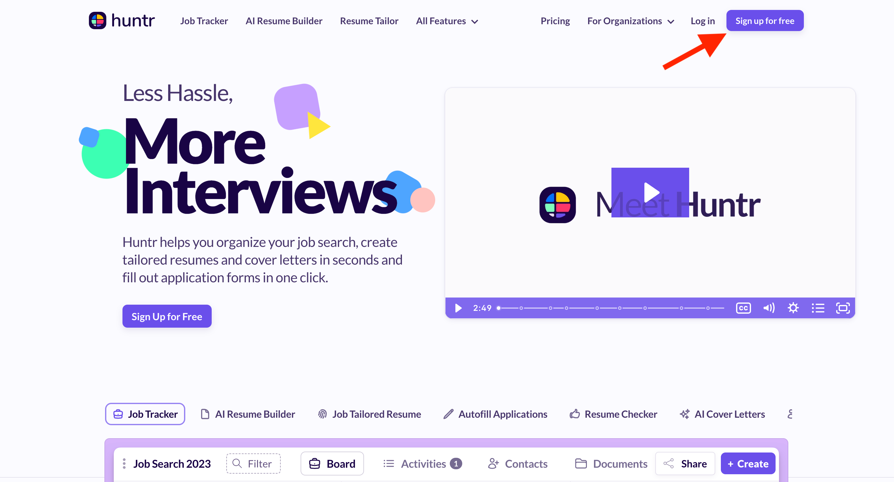Open video chapters list icon
This screenshot has width=894, height=482.
[818, 308]
